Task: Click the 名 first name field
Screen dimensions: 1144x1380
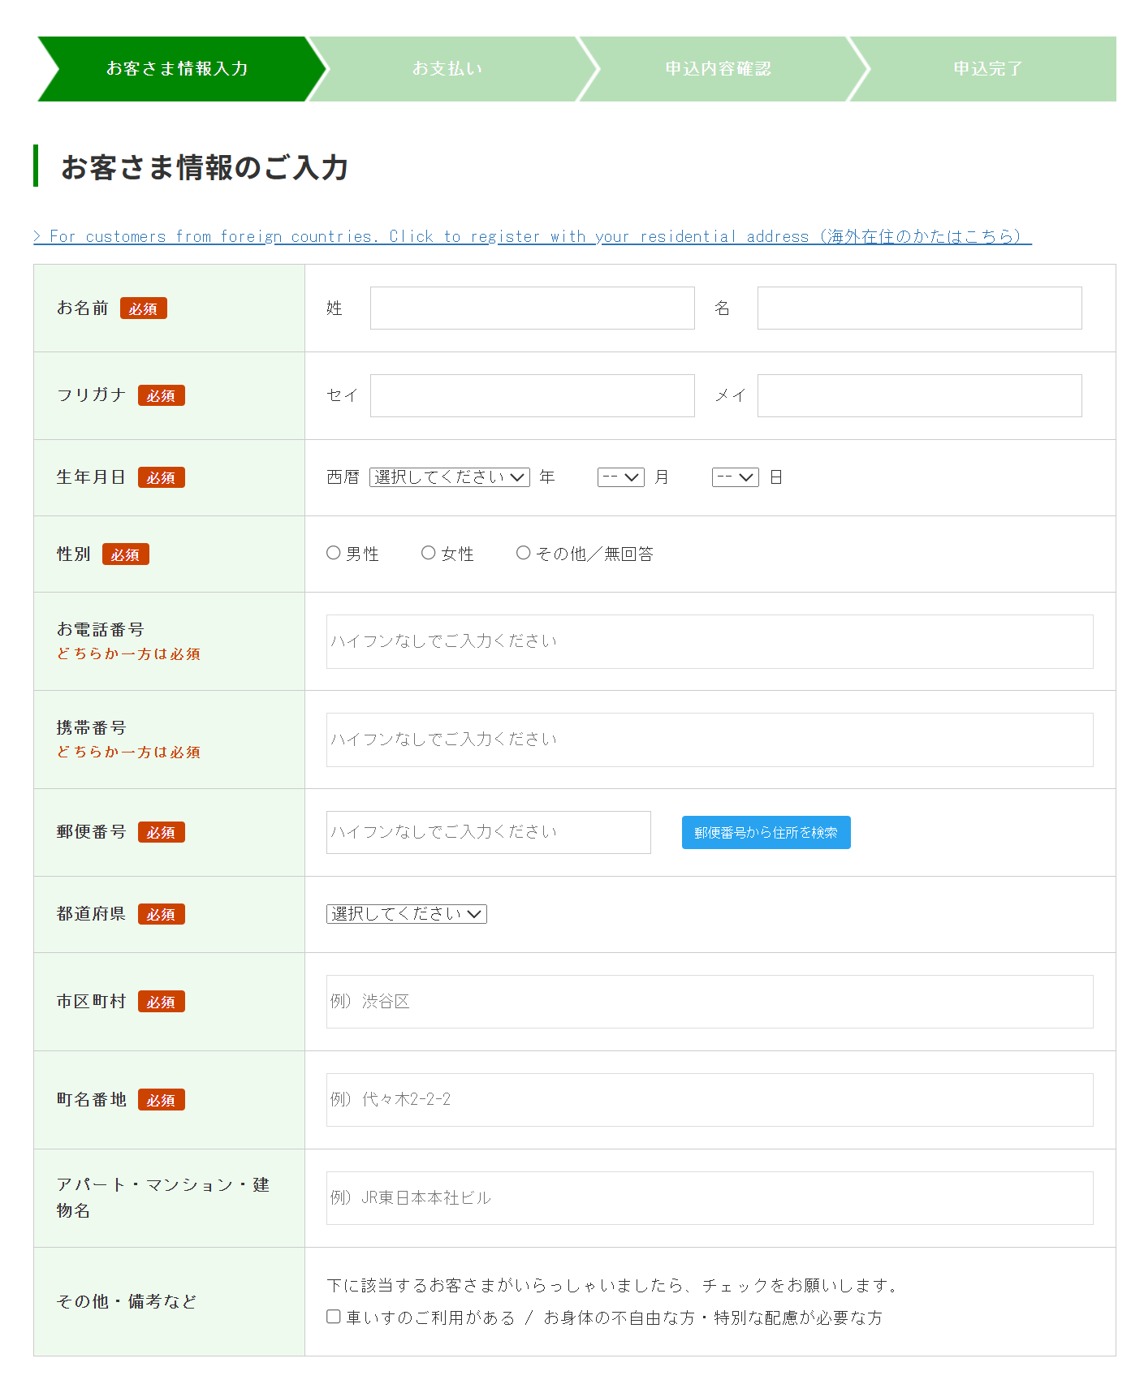Action: point(919,308)
